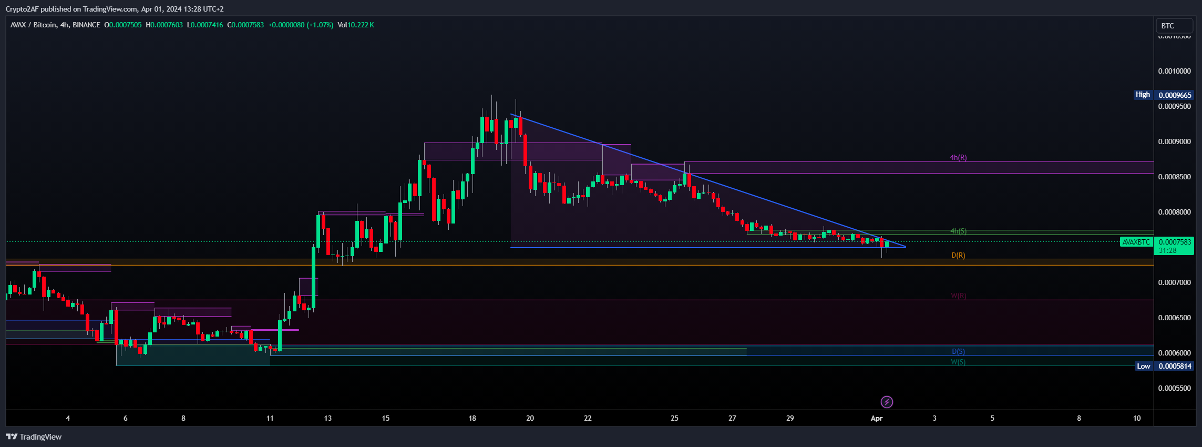Click the 0.0006000 price axis label

click(1175, 353)
